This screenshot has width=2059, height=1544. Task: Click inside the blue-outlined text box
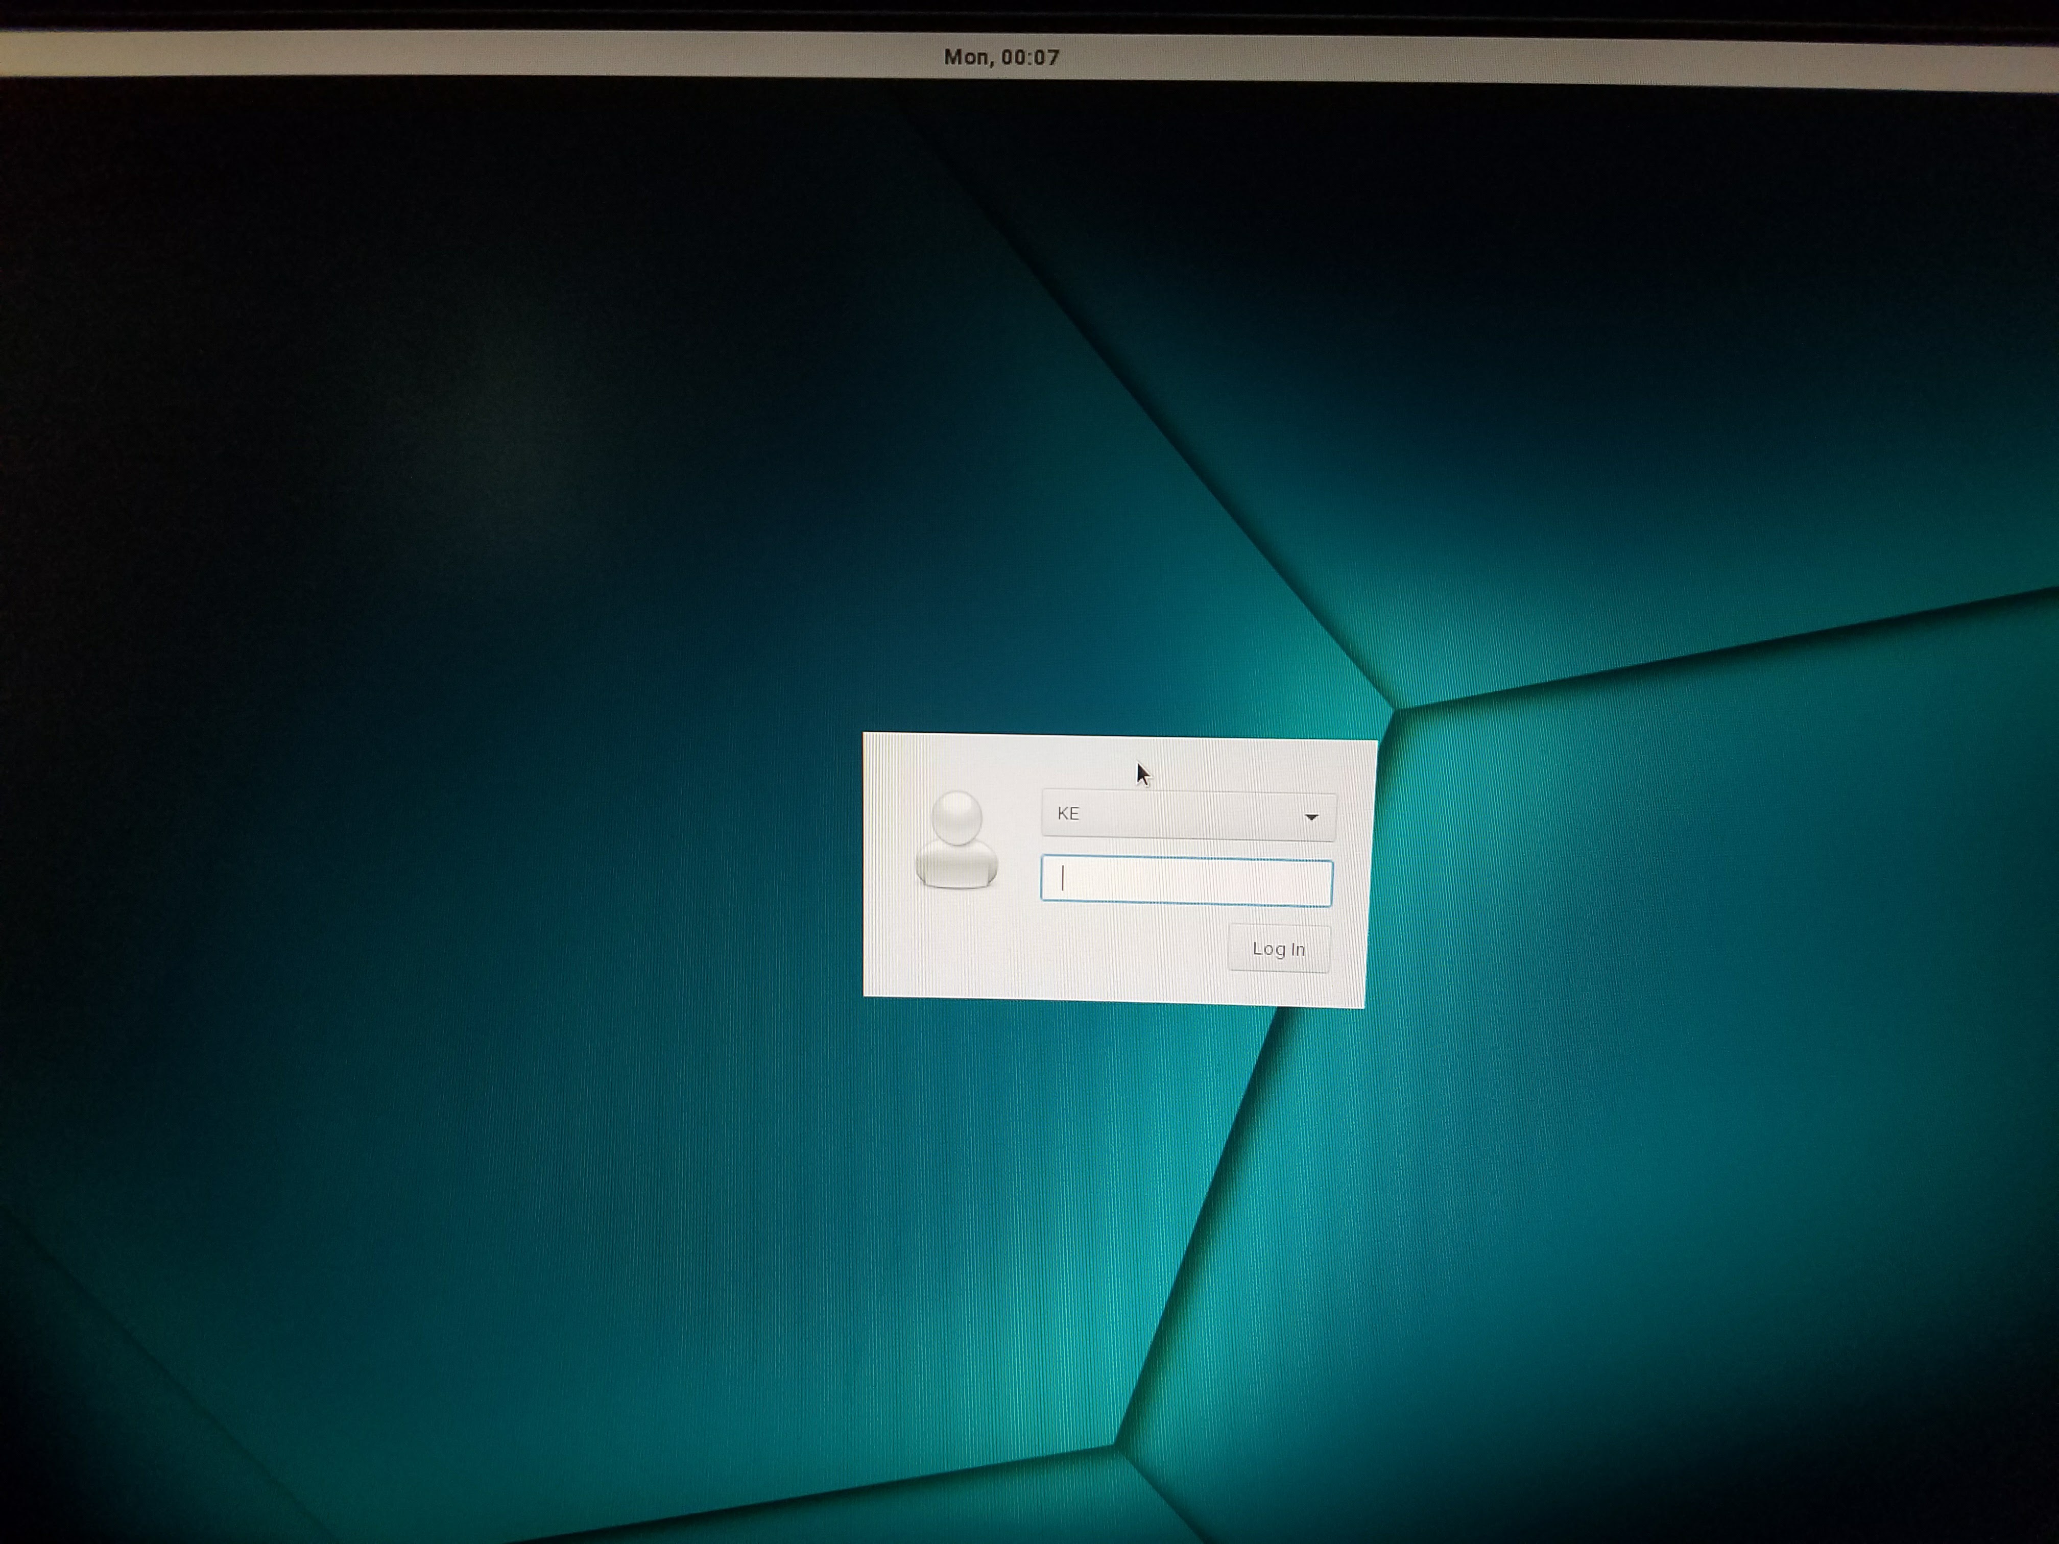[x=1187, y=881]
